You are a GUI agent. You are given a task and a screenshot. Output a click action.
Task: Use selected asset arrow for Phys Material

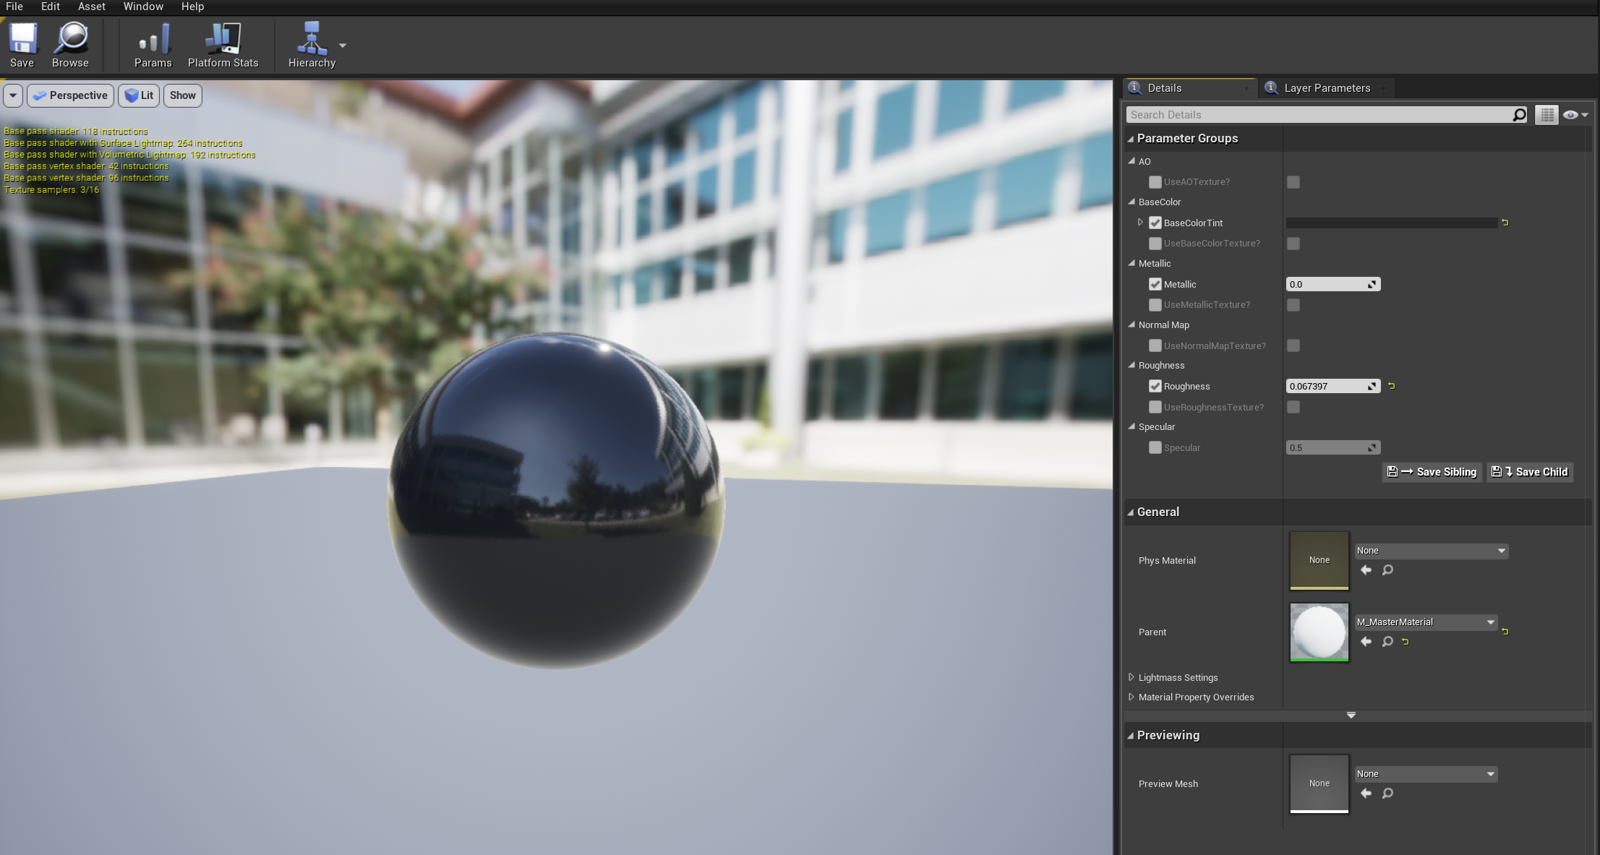1366,570
